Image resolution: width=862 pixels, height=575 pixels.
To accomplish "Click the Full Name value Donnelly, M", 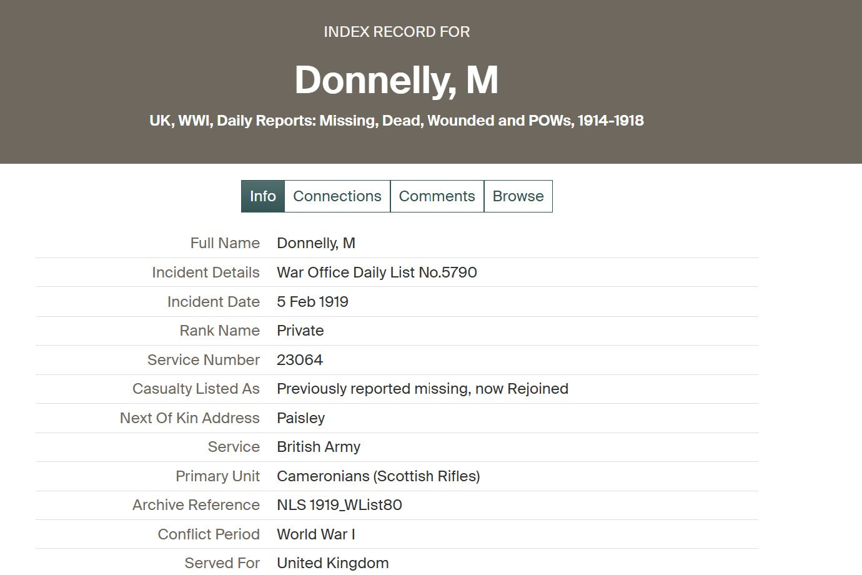I will point(316,243).
